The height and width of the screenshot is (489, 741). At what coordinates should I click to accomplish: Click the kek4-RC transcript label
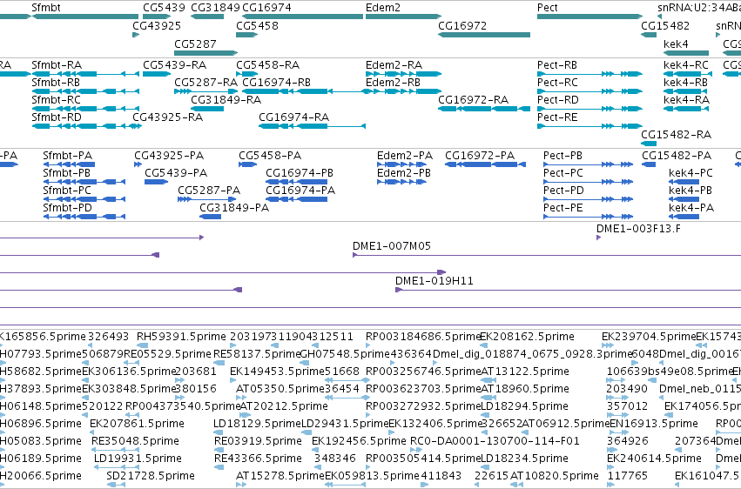click(x=686, y=64)
